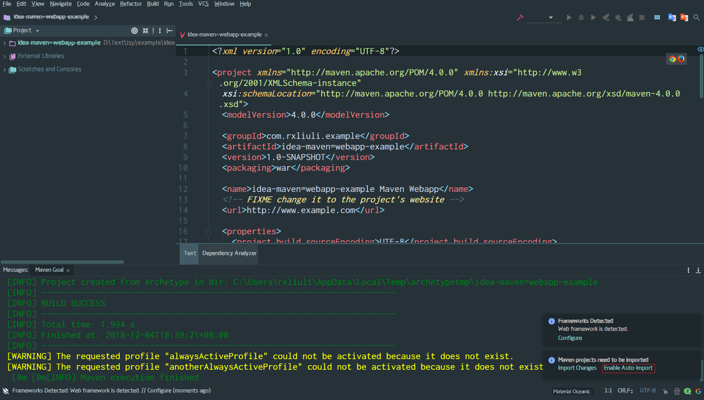Click the blue Google Translate icon
704x400 pixels.
[x=672, y=17]
